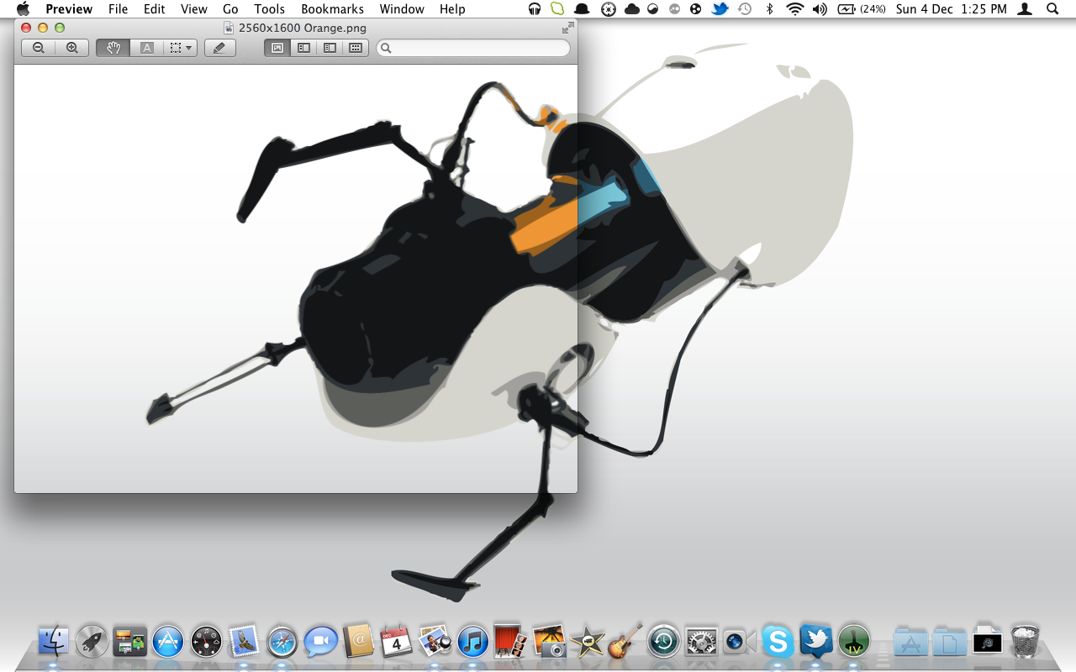Switch to Content Only view mode
The width and height of the screenshot is (1076, 672).
click(x=277, y=48)
